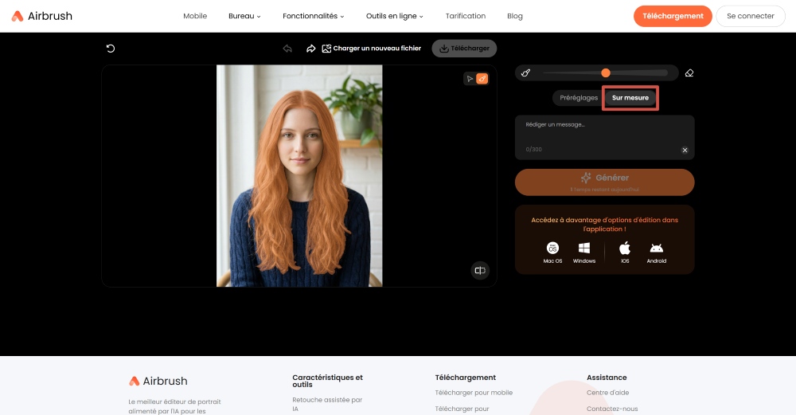Open Windows app download
This screenshot has width=796, height=415.
click(583, 253)
